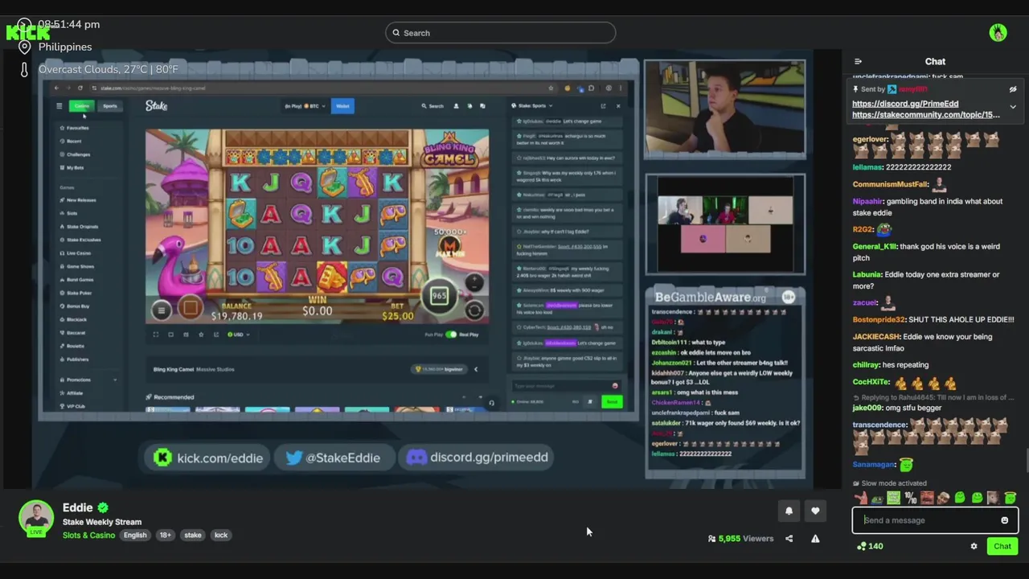Select the kick tag below stream title

coord(221,535)
